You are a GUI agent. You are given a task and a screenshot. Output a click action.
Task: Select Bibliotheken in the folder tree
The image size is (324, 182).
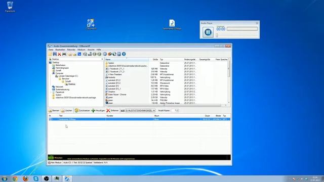pyautogui.click(x=60, y=65)
